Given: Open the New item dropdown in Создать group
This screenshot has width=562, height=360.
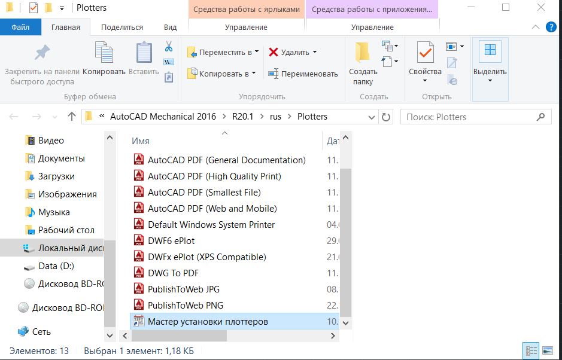Looking at the screenshot, I should [x=390, y=46].
